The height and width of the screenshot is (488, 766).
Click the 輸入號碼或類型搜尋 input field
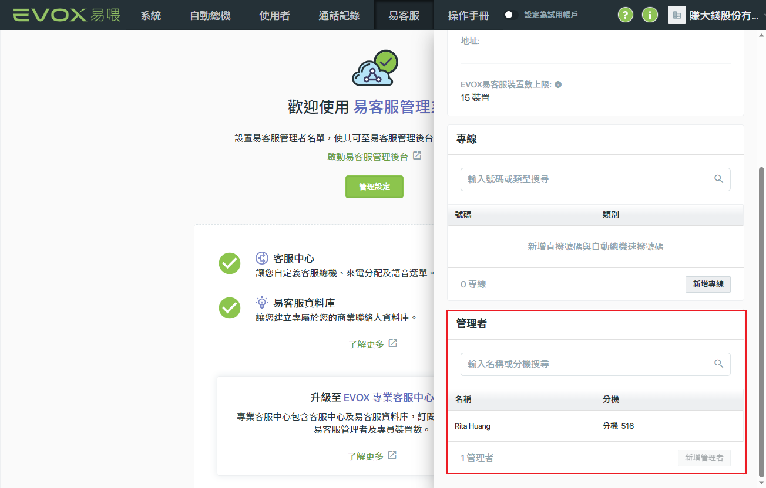pos(583,179)
